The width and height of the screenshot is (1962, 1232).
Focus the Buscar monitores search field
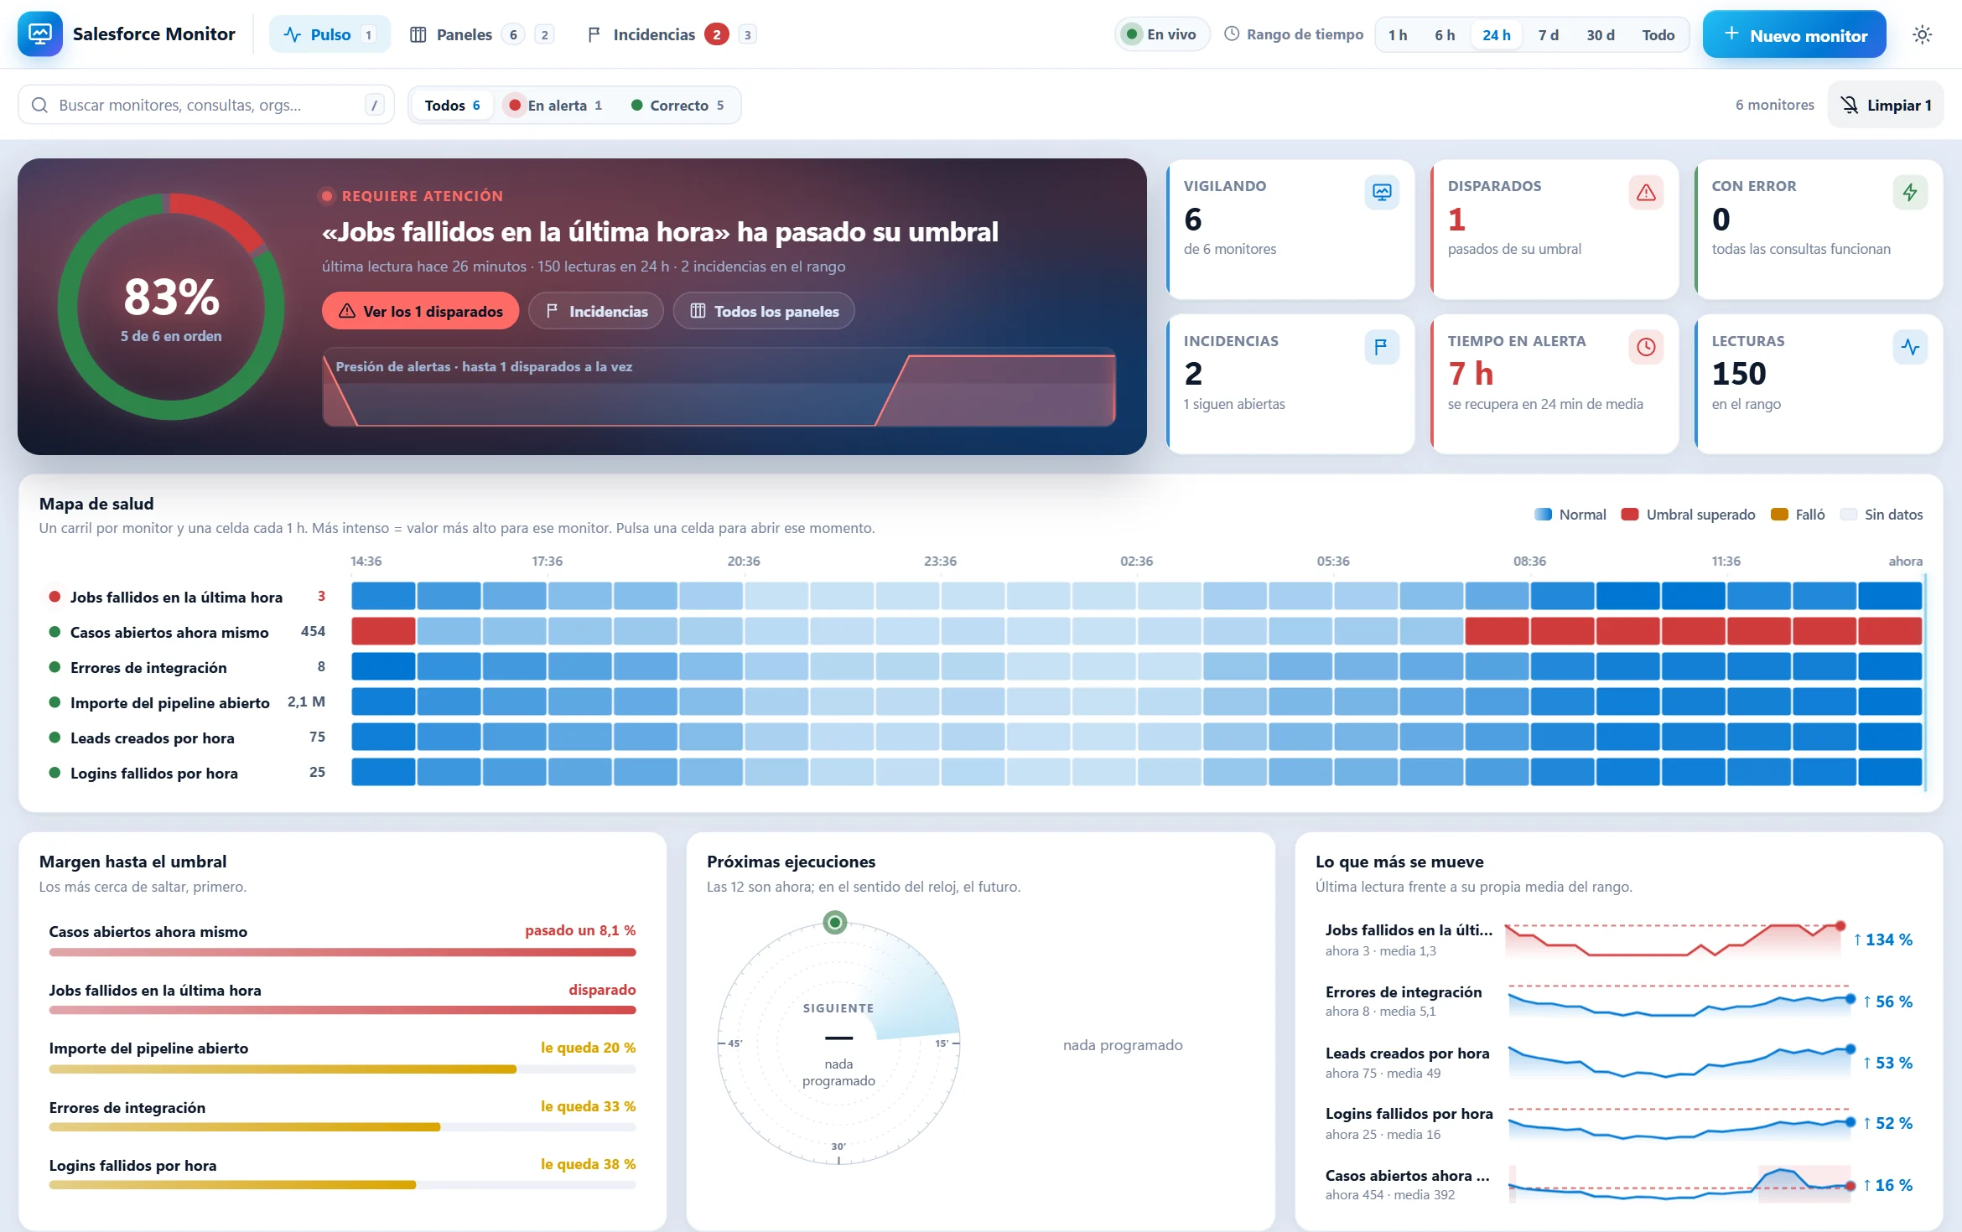(x=206, y=105)
